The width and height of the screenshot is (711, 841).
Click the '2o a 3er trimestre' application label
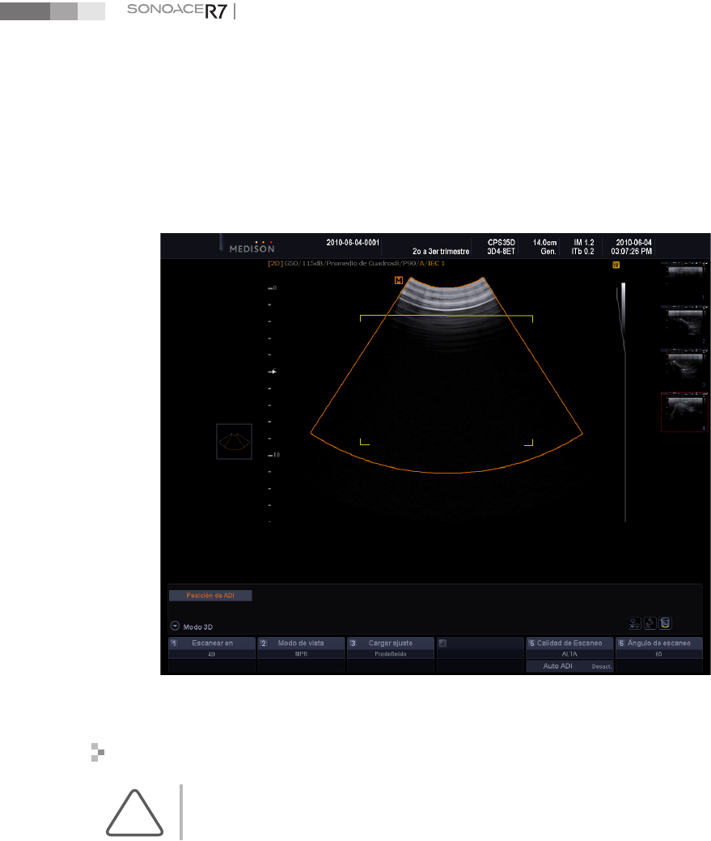[440, 251]
